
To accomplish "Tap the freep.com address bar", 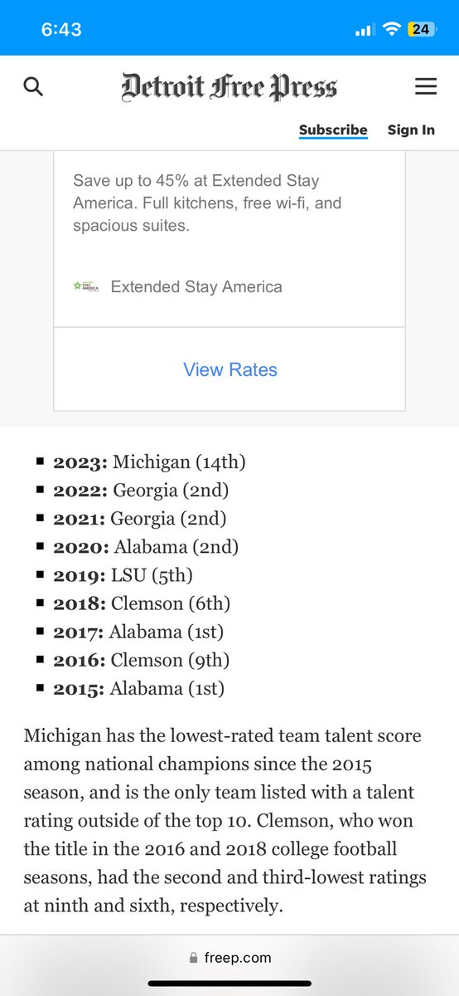I will pyautogui.click(x=229, y=957).
